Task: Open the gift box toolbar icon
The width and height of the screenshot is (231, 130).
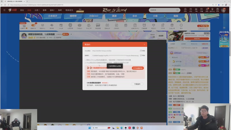Action: (126, 25)
